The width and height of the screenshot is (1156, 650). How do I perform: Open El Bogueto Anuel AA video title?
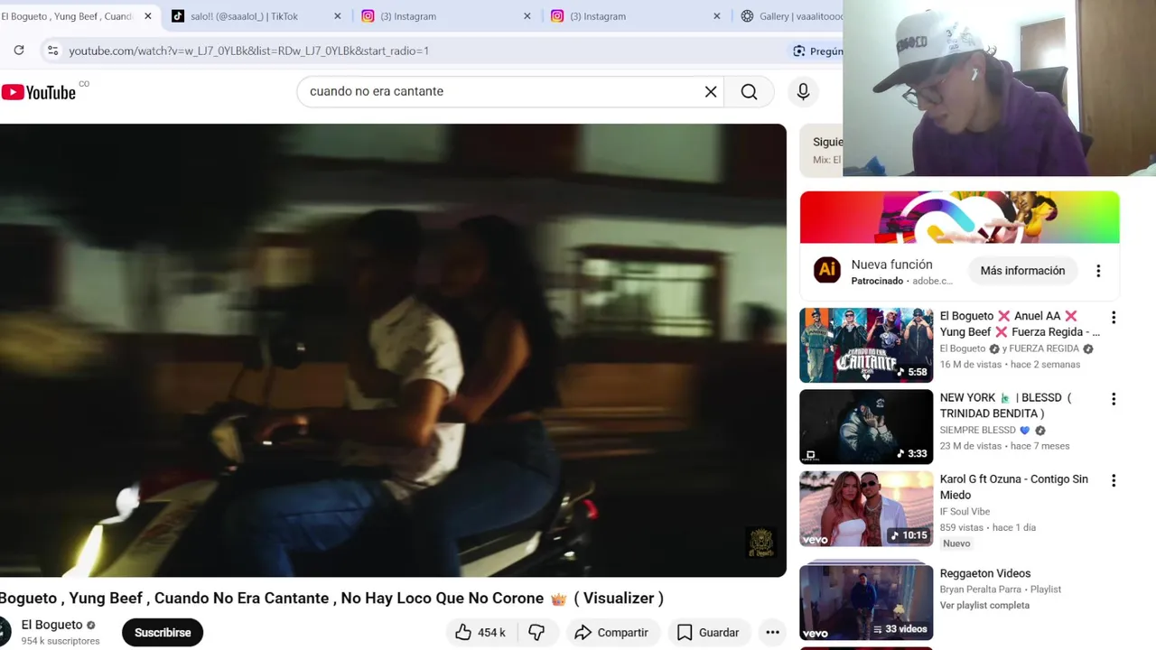tap(1020, 324)
